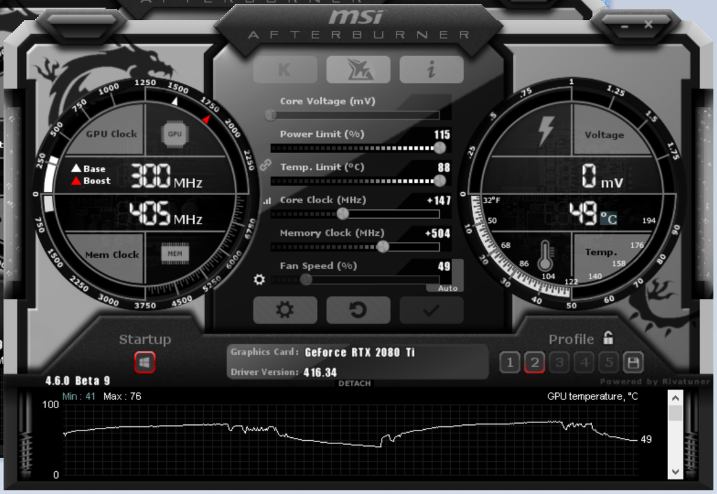The height and width of the screenshot is (494, 717).
Task: Click the Temp. Limit slider handle
Action: pyautogui.click(x=440, y=181)
